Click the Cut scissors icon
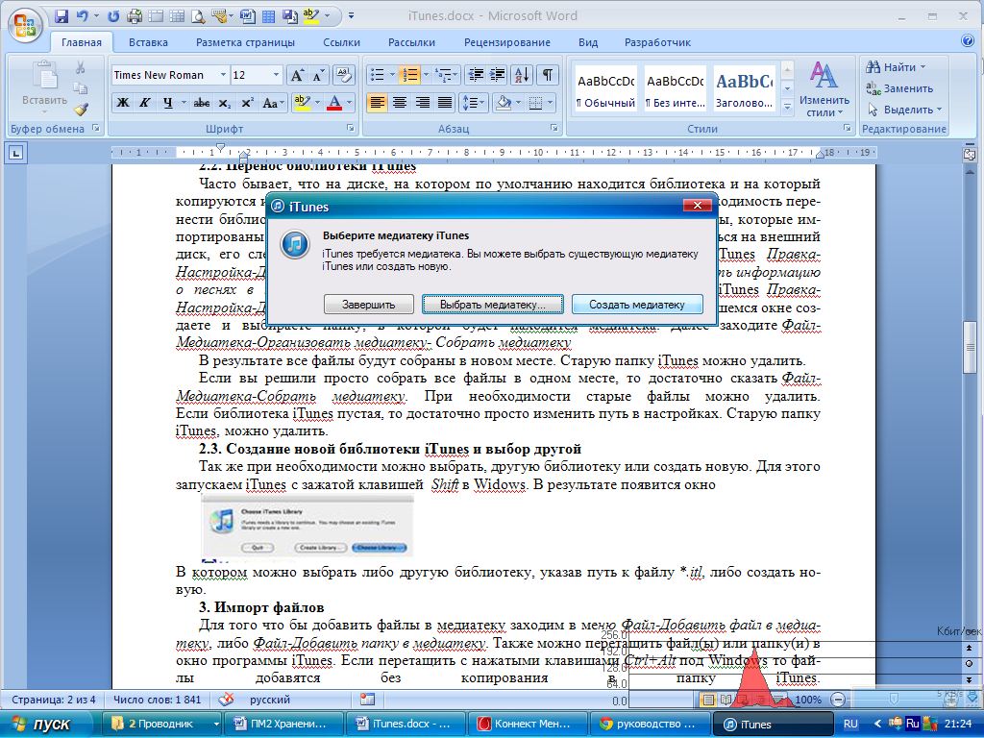This screenshot has height=738, width=984. [x=81, y=67]
